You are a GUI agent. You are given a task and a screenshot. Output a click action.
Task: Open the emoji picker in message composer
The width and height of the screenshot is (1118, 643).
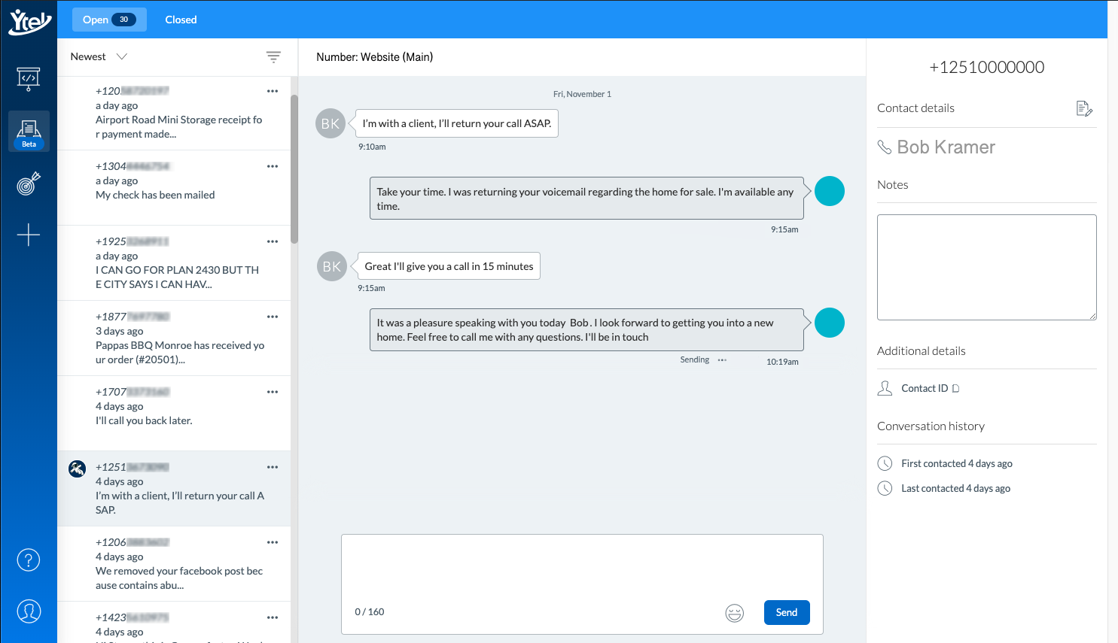pyautogui.click(x=734, y=613)
